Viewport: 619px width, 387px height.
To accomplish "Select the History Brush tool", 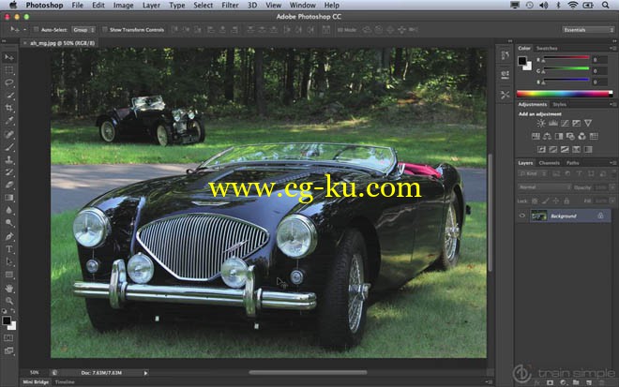I will coord(9,172).
